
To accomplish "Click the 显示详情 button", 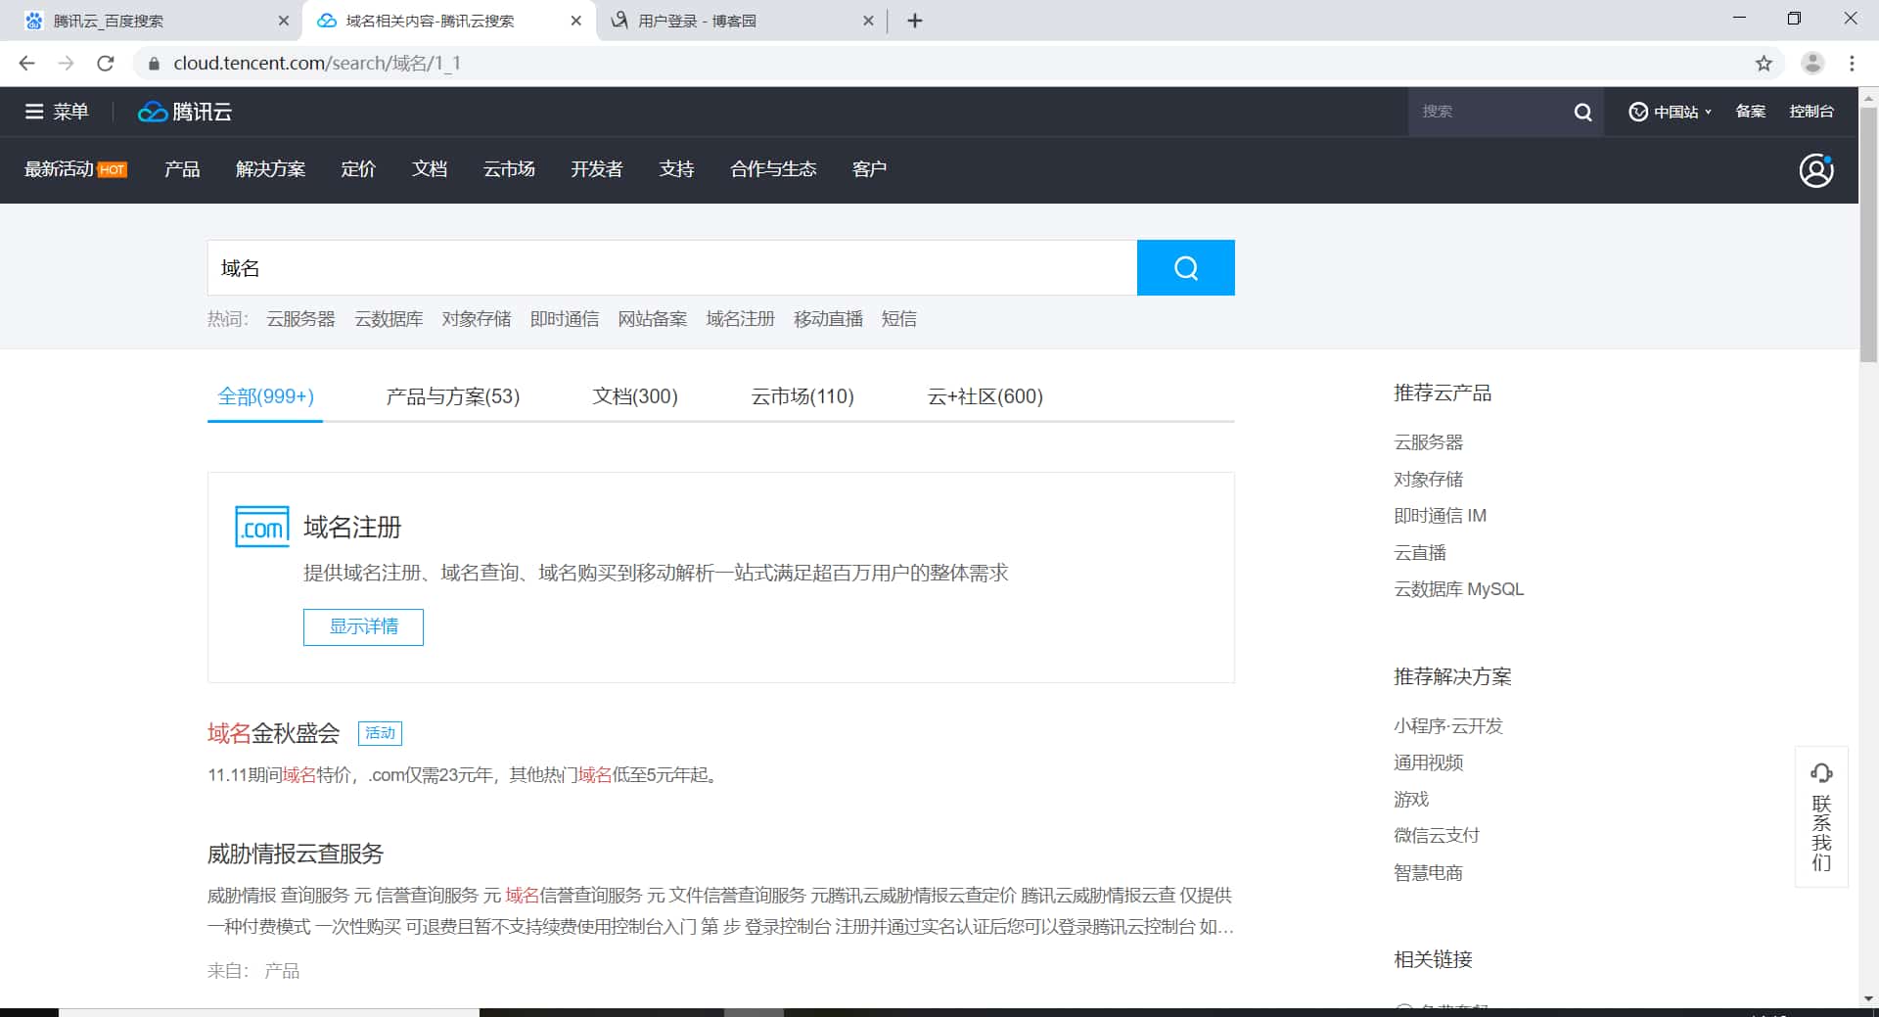I will pyautogui.click(x=362, y=626).
